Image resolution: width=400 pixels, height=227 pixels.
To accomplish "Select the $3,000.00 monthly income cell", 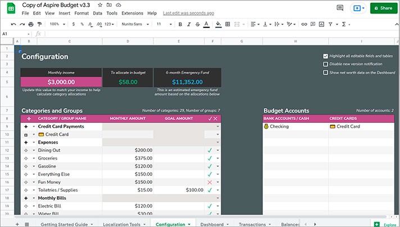I will point(61,82).
